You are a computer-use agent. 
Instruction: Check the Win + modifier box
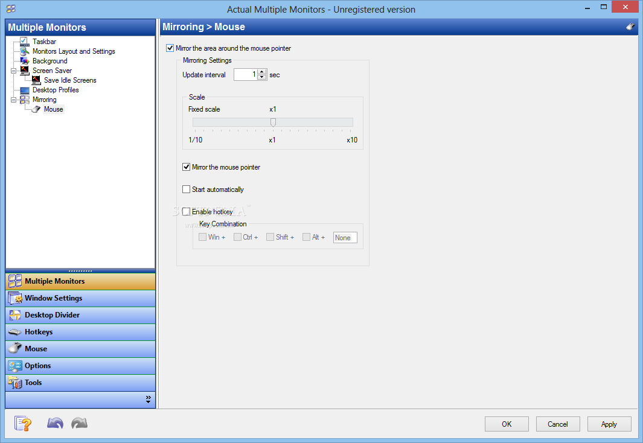tap(202, 237)
